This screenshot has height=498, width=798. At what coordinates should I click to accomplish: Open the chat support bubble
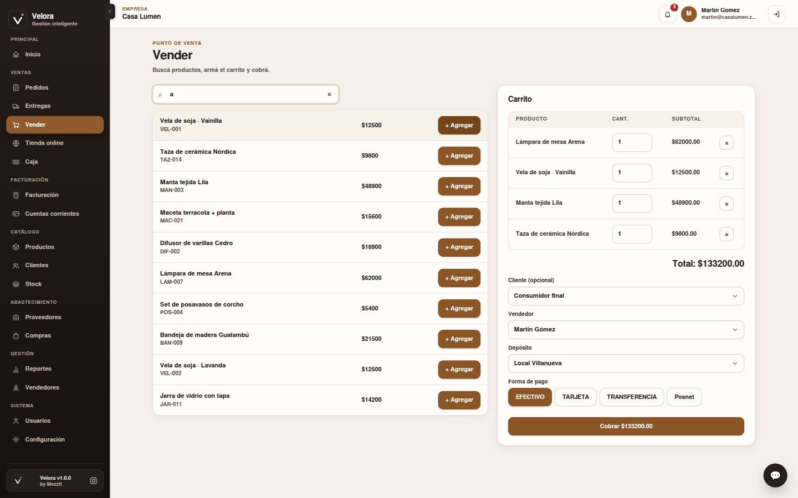click(775, 475)
